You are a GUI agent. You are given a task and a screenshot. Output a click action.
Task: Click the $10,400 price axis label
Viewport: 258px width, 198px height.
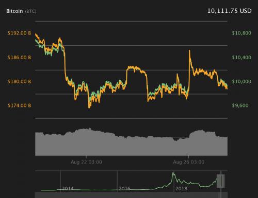(241, 58)
